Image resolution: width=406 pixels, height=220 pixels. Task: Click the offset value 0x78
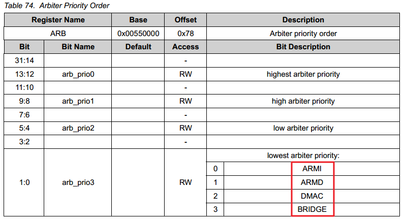point(185,34)
